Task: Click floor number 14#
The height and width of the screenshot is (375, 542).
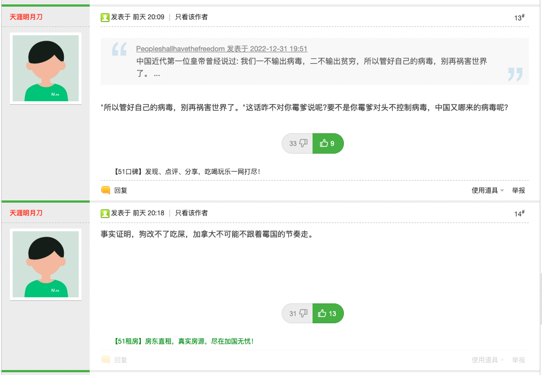Action: (519, 214)
